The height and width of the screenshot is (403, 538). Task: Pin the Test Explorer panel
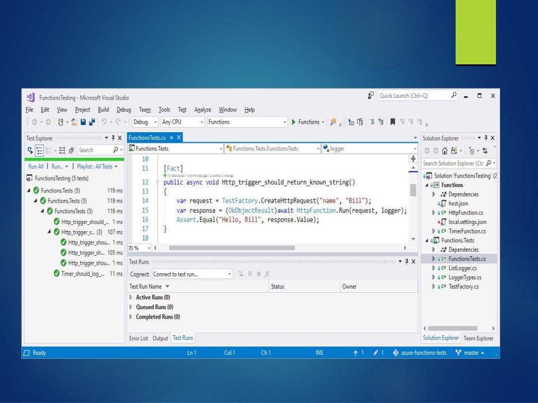point(113,138)
